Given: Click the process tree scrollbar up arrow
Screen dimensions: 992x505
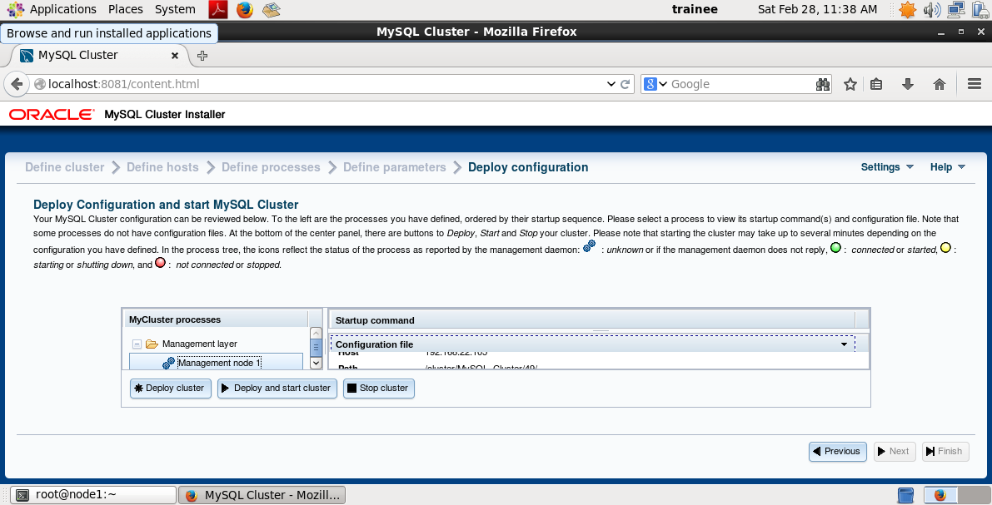Looking at the screenshot, I should (316, 333).
